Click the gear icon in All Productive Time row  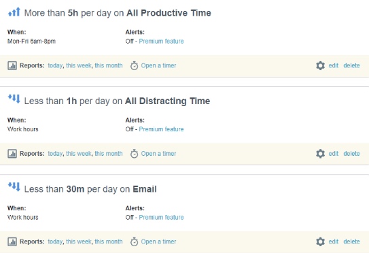320,65
